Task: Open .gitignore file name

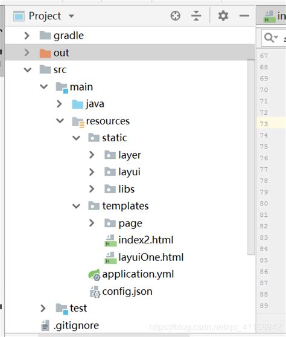Action: pos(76,326)
